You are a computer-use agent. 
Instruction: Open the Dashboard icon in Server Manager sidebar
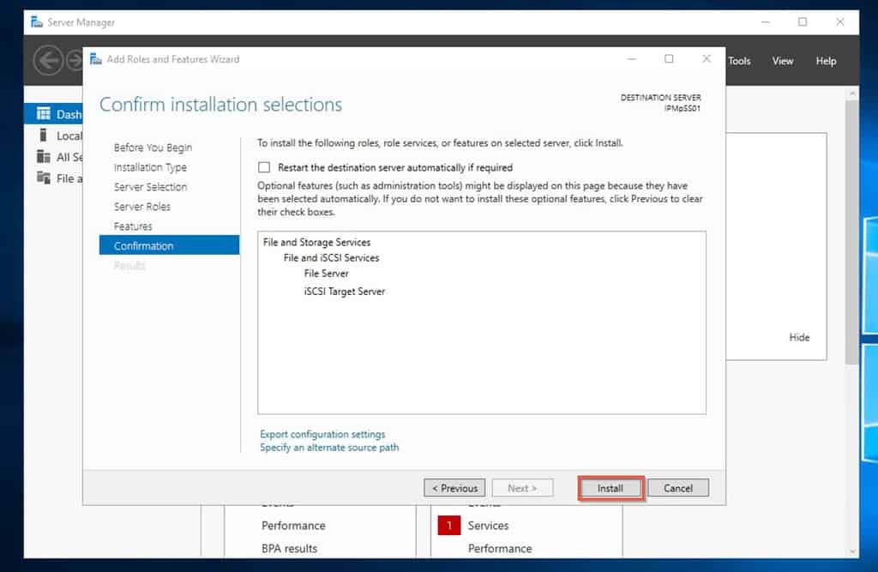click(44, 114)
